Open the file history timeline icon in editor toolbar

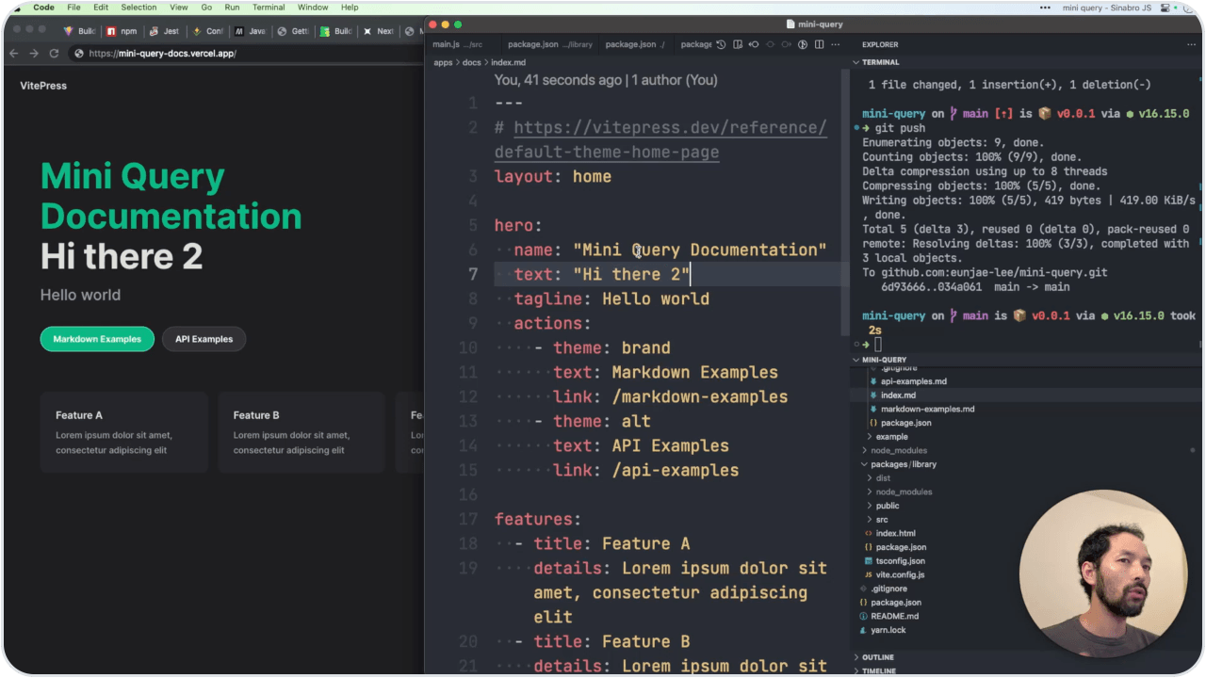[721, 44]
